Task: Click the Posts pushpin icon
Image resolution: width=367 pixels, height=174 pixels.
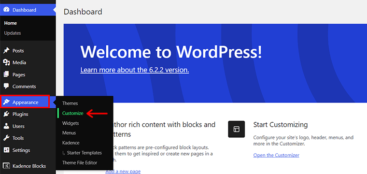Action: [x=7, y=51]
